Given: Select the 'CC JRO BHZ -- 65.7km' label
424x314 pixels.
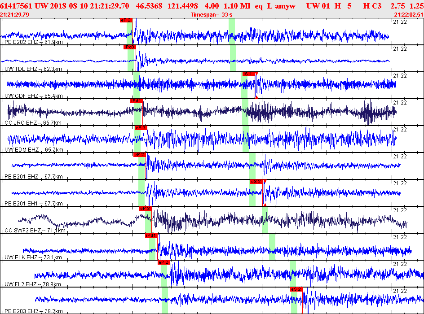Looking at the screenshot, I should pos(33,123).
